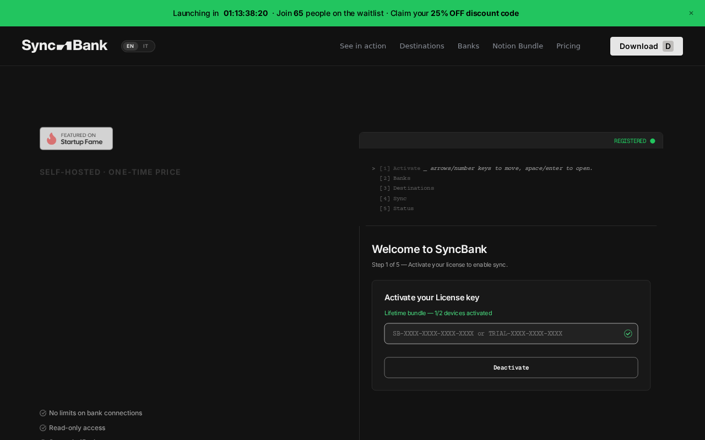Click the SyncBank logo
705x440 pixels.
coord(64,46)
